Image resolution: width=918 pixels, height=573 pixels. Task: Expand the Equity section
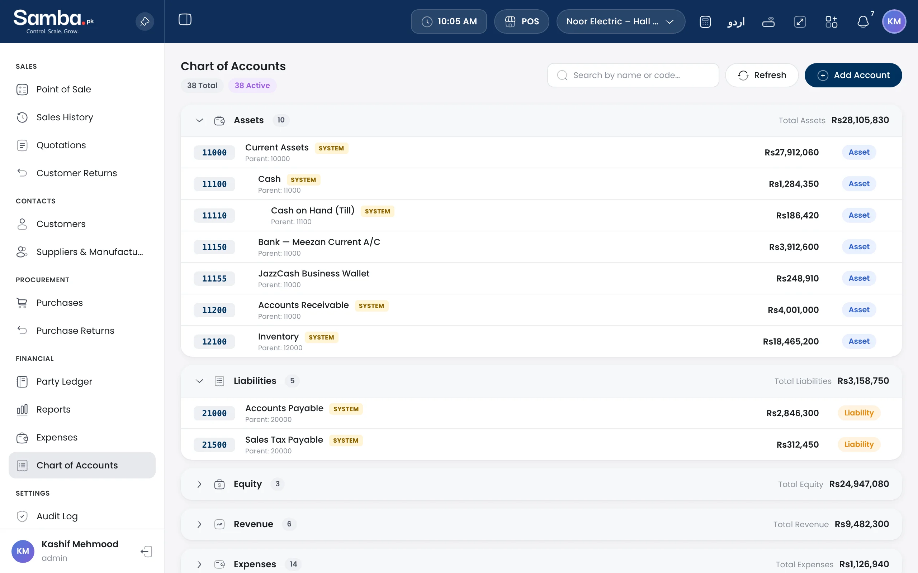click(x=199, y=484)
